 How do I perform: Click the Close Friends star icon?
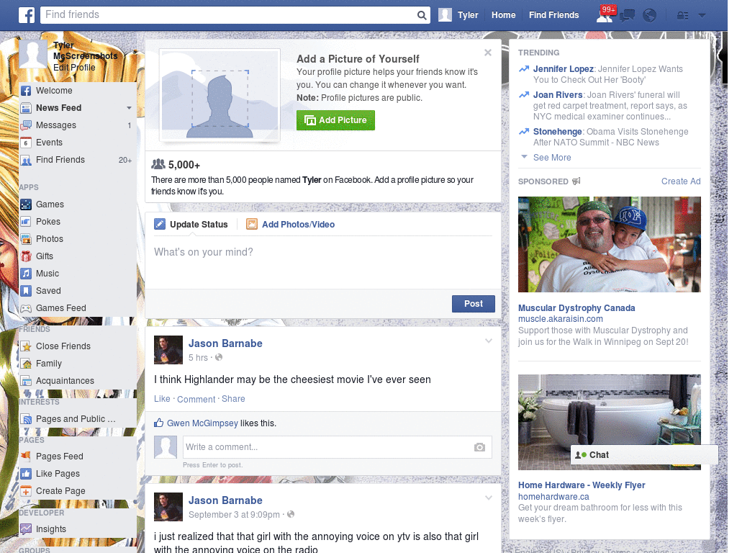[27, 346]
